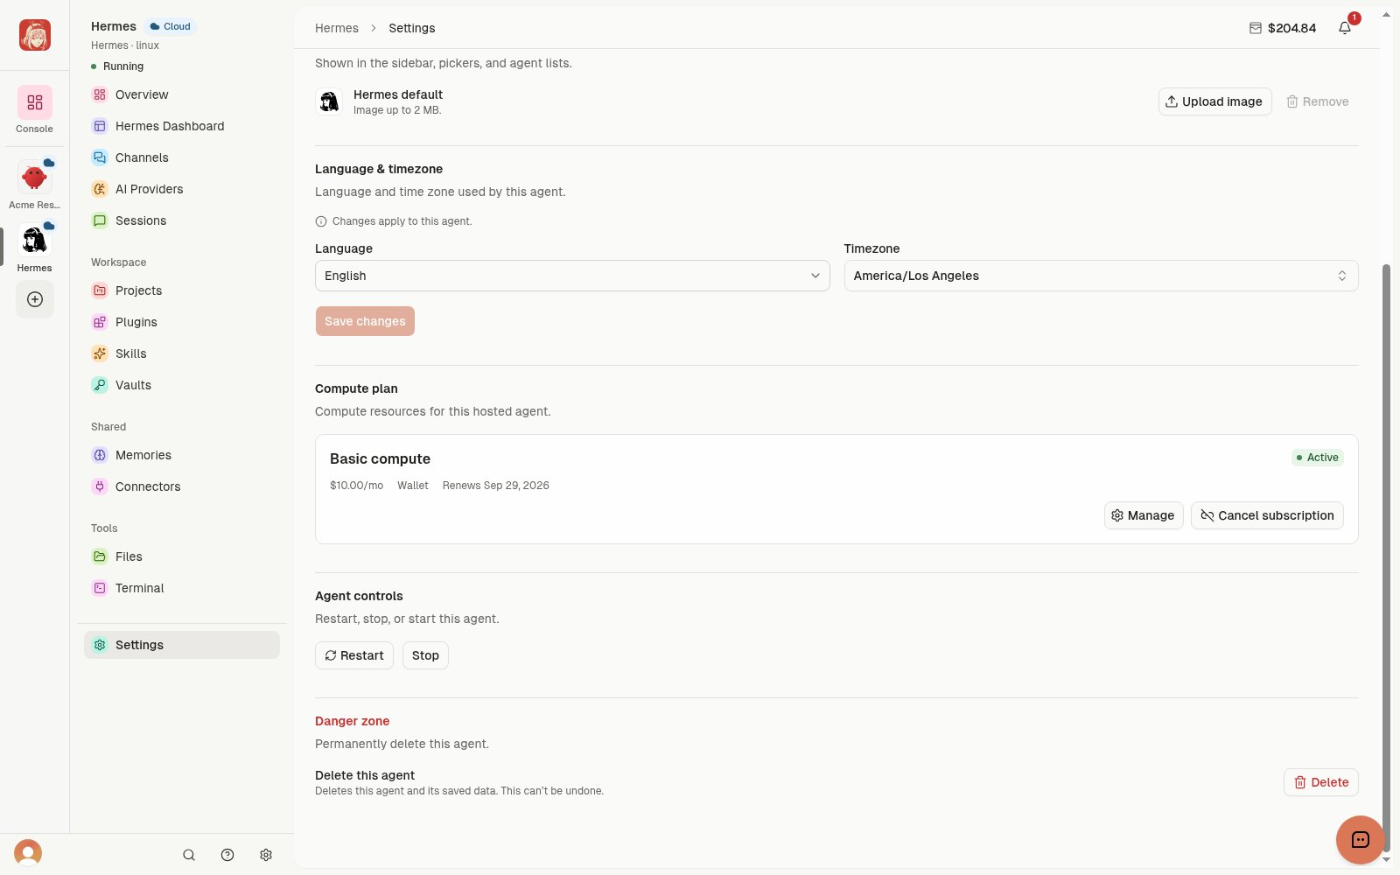Open the chat support bubble
The image size is (1400, 875).
1360,840
